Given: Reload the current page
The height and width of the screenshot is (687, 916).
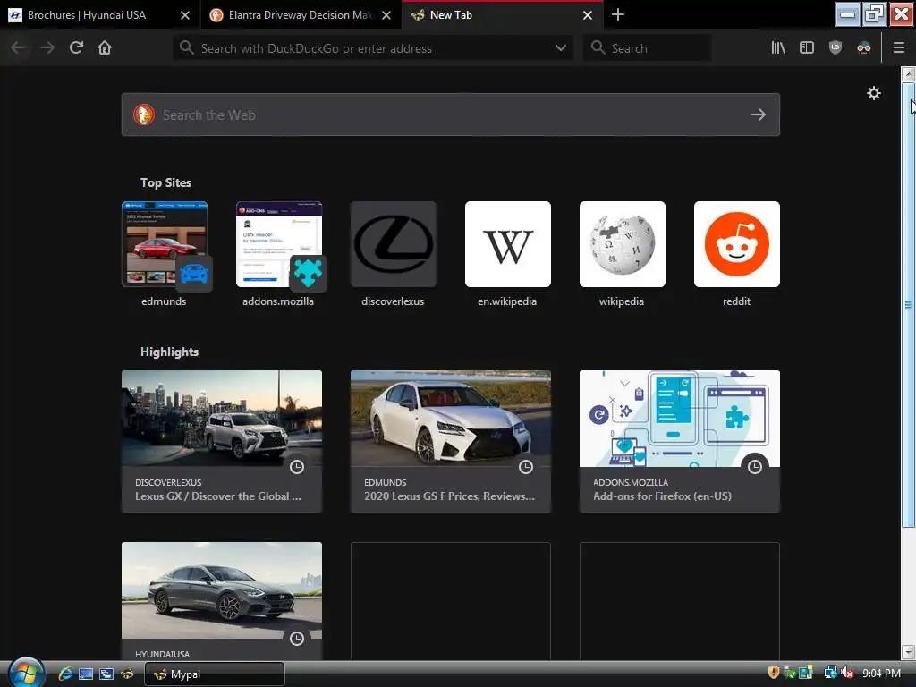Looking at the screenshot, I should pyautogui.click(x=76, y=48).
